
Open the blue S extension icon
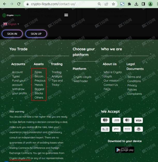coord(122,4)
